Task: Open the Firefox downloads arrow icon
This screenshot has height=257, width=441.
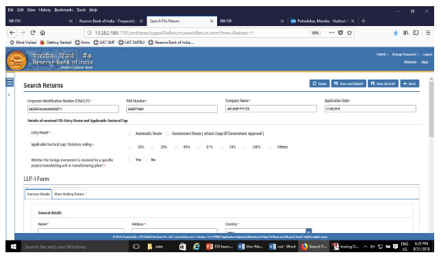Action: 395,33
